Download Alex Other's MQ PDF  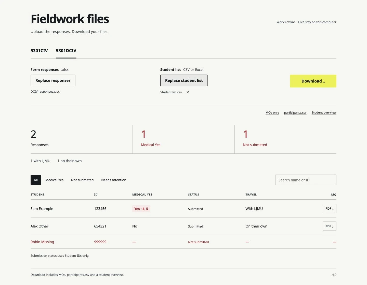click(x=329, y=226)
